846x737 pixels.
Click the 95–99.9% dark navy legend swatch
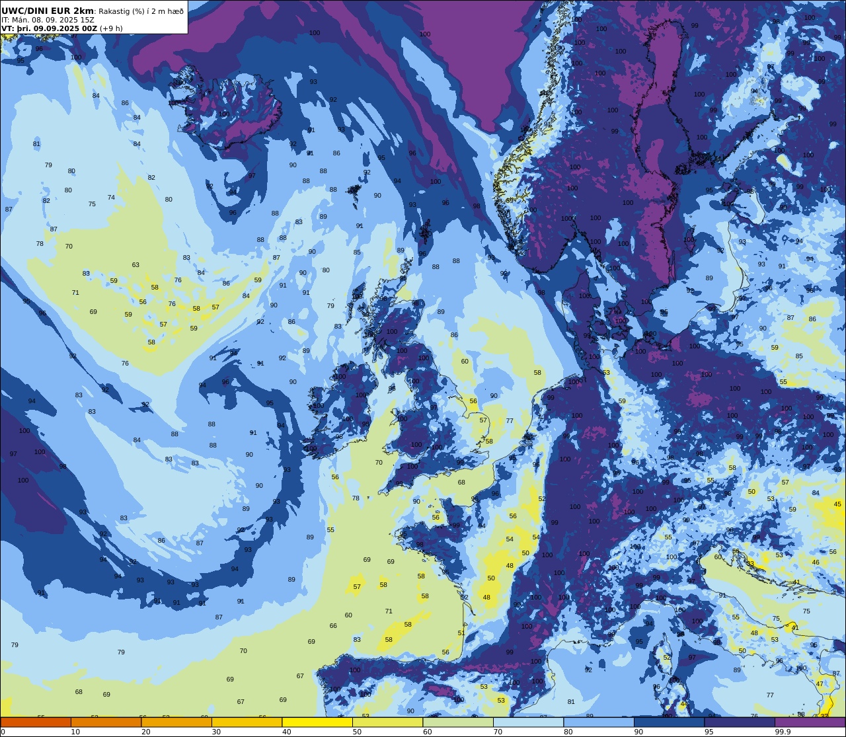pyautogui.click(x=740, y=722)
